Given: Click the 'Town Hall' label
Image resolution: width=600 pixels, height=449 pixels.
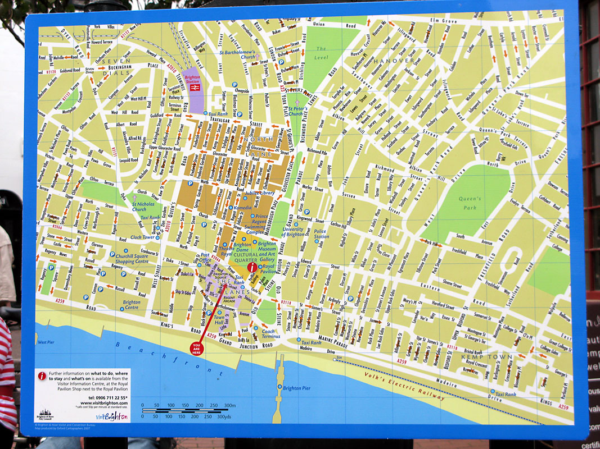Looking at the screenshot, I should (219, 319).
